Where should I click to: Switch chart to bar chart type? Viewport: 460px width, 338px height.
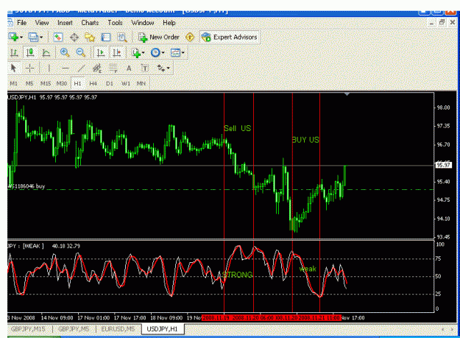point(14,53)
